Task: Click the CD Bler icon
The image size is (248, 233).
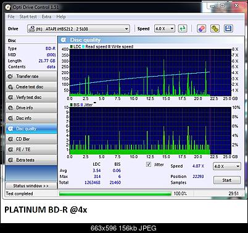Action: coord(10,139)
